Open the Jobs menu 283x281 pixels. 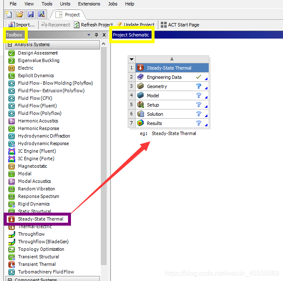tap(113, 4)
